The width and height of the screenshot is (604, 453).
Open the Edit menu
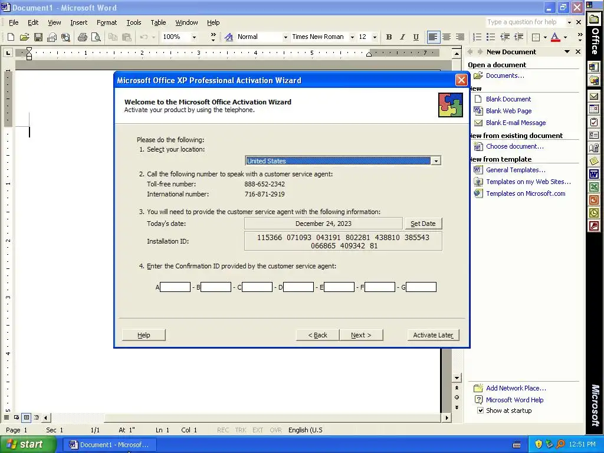33,22
